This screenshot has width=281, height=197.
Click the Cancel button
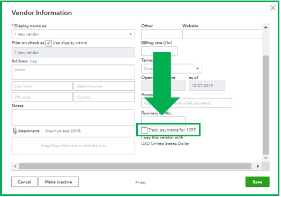[x=24, y=182]
